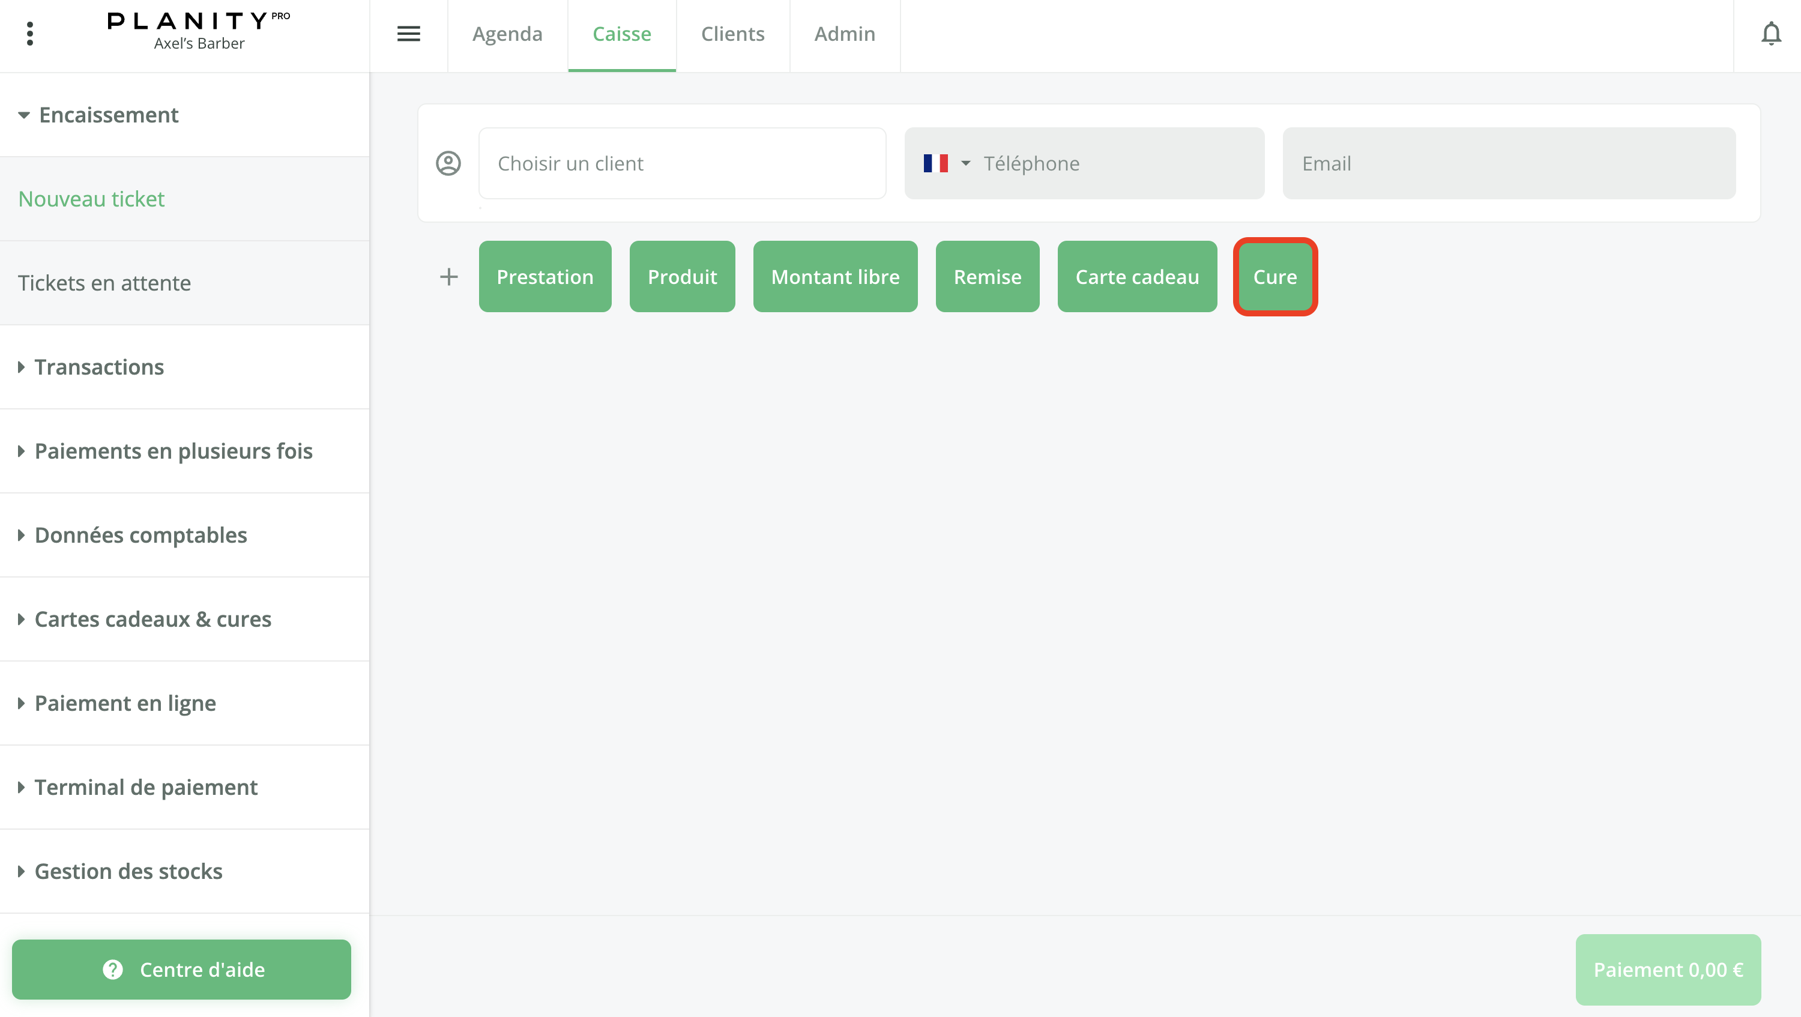Click the notification bell
Screen dimensions: 1801x1017
coord(1772,33)
